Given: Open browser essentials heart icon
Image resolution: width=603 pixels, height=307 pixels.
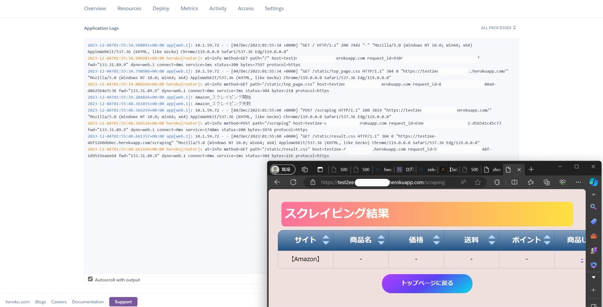Looking at the screenshot, I should 562,182.
